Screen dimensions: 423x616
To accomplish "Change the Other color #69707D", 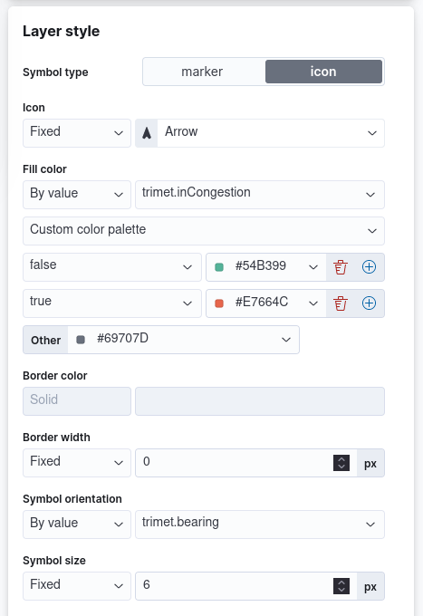I will [x=183, y=340].
